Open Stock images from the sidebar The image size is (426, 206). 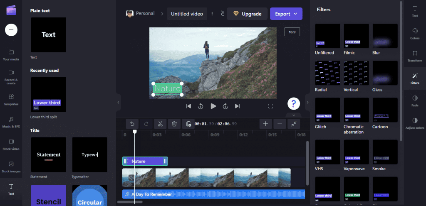[11, 167]
